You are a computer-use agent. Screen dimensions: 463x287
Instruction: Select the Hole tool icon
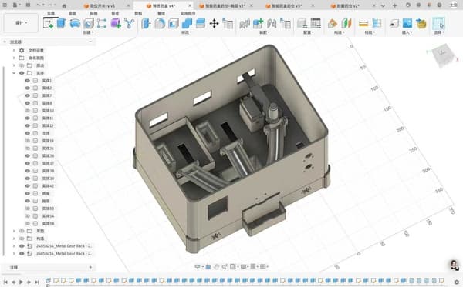pyautogui.click(x=89, y=23)
